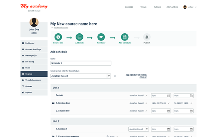Image resolution: width=217 pixels, height=137 pixels.
Task: Edit second date pencil on Section One row
Action: [x=191, y=103]
